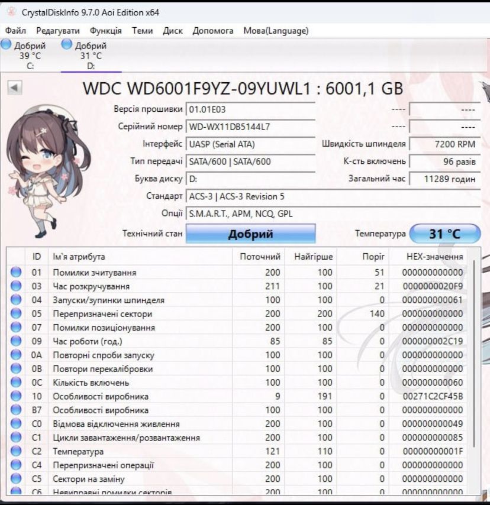Screen dimensions: 490x505
Task: Click the power on hours field 11289 годин
Action: [x=445, y=179]
